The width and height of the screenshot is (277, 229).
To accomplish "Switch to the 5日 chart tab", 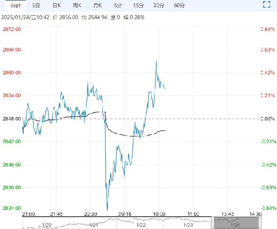I will 36,5.
